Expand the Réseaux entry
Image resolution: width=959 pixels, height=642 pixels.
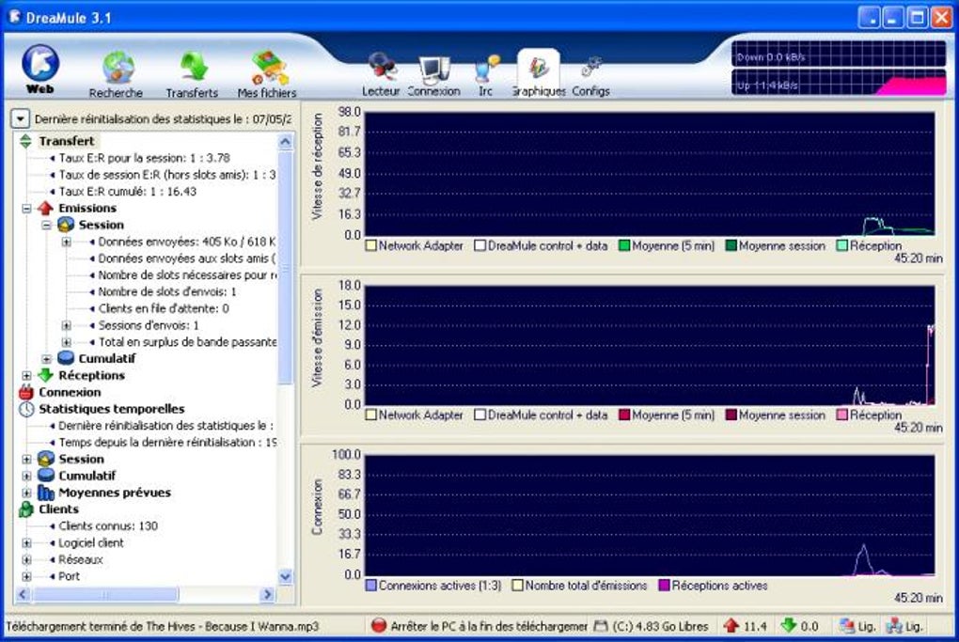click(x=26, y=559)
